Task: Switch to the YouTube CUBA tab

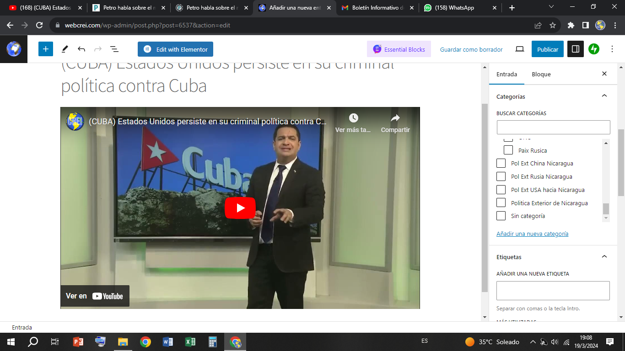Action: tap(46, 8)
